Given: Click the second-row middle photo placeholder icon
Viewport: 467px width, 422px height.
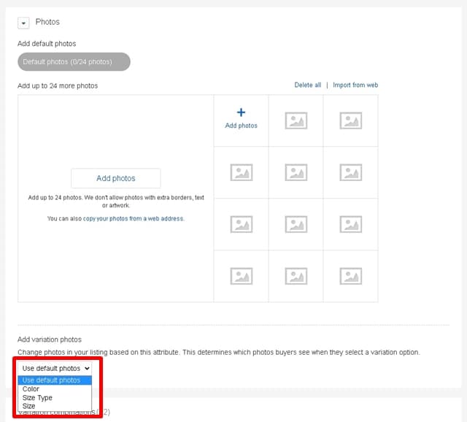Looking at the screenshot, I should 296,172.
